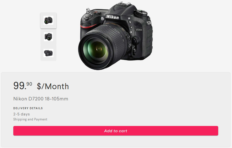Open the Shipping and Payment link
The image size is (232, 148).
30,119
